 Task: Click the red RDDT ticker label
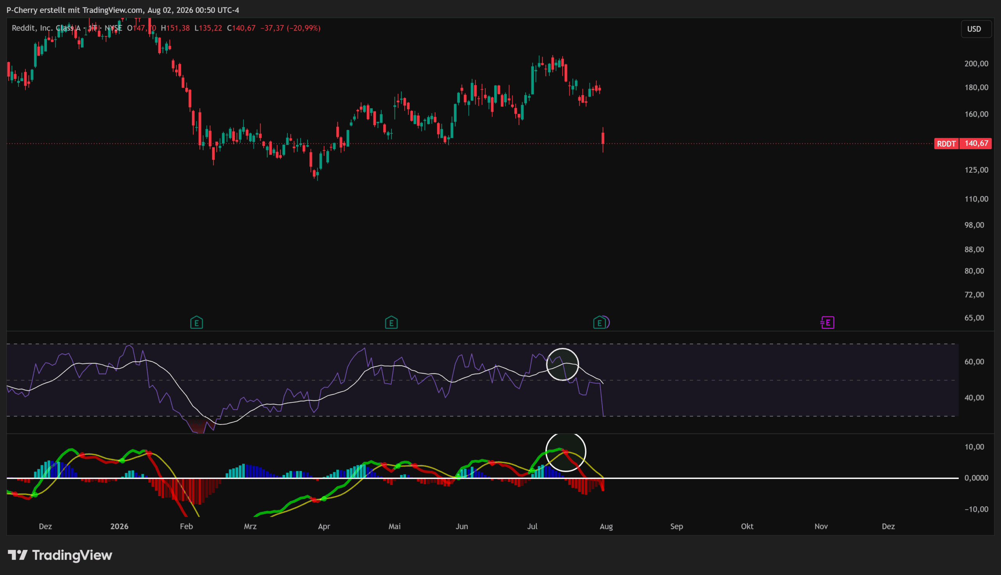click(947, 143)
